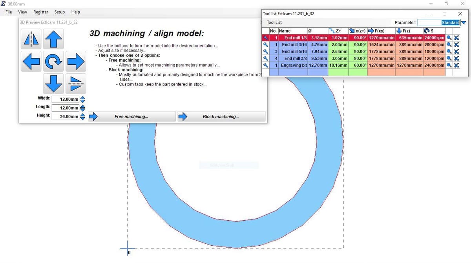Start Free machining
Screen dimensions: 471x263
[x=132, y=116]
